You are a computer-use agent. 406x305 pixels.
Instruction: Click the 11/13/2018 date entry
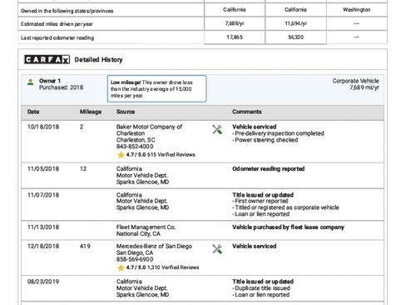click(x=43, y=227)
